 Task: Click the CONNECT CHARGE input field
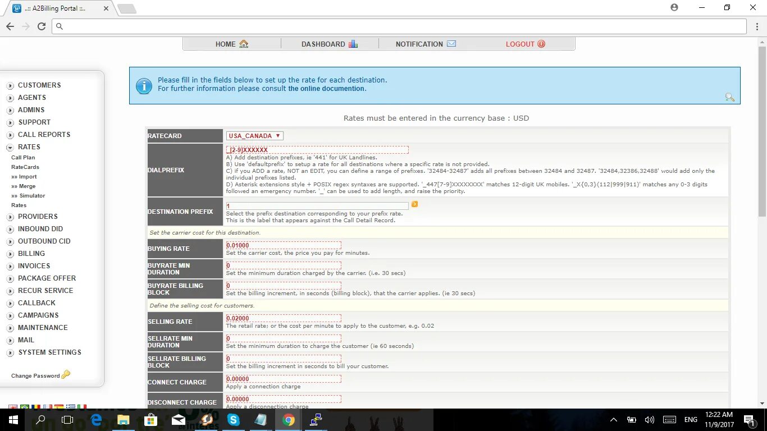(284, 379)
